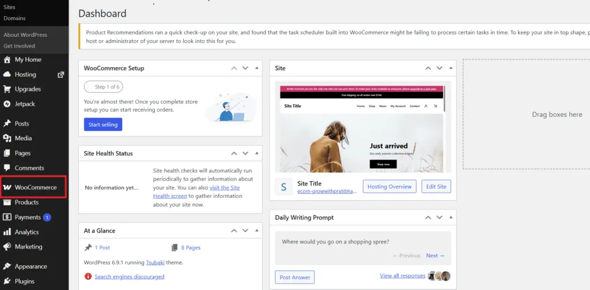Click the Hosting cloud icon
Screen dimensions: 590x290
pos(7,74)
